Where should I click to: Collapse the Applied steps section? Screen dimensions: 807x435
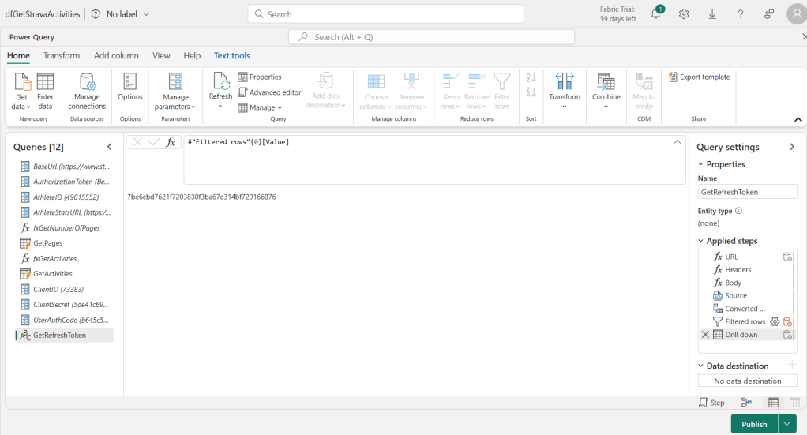click(x=700, y=241)
